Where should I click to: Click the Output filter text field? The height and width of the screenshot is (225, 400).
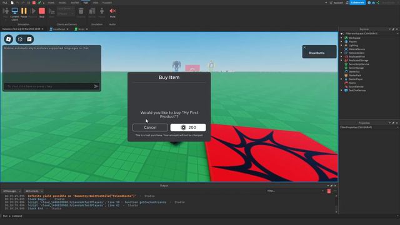pyautogui.click(x=296, y=191)
